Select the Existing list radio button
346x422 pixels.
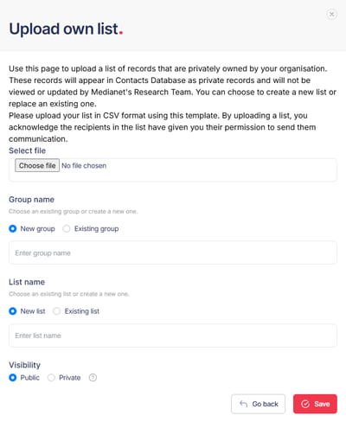(57, 311)
